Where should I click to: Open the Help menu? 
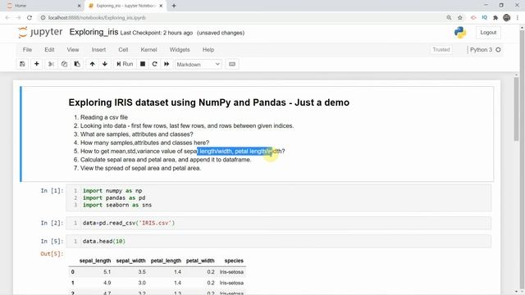click(208, 49)
